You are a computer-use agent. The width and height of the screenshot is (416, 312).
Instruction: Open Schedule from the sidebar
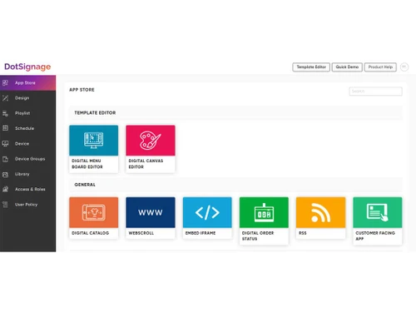[27, 128]
